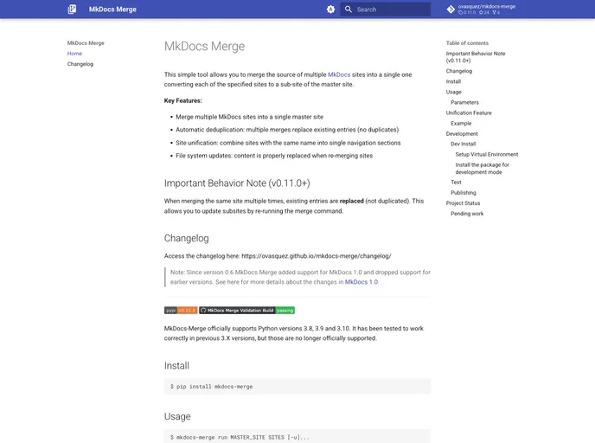This screenshot has height=443, width=595.
Task: Click the MkDocs Merge book logo icon
Action: pyautogui.click(x=72, y=10)
